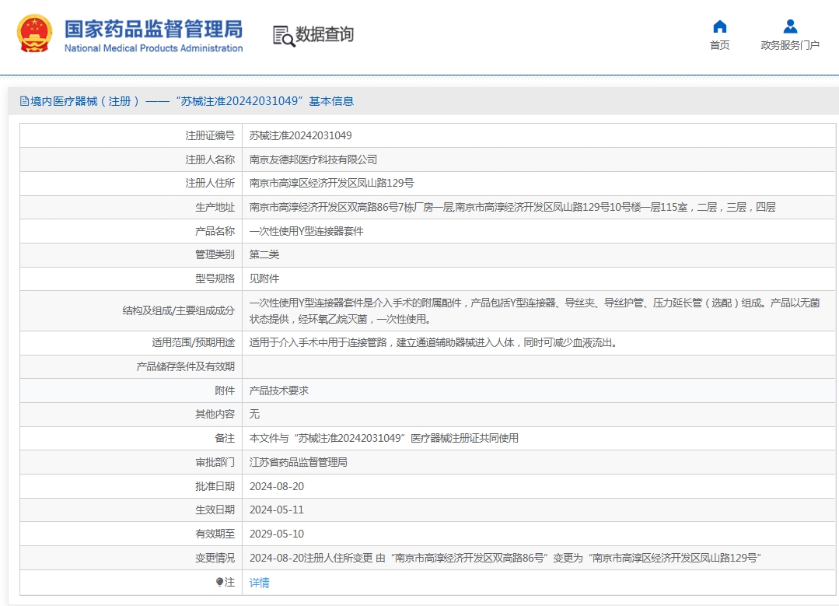This screenshot has width=839, height=606.
Task: Click the document icon beside 境内医疗器械
Action: pos(24,101)
